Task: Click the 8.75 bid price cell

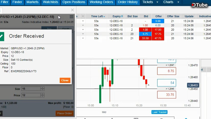Action: click(x=145, y=34)
